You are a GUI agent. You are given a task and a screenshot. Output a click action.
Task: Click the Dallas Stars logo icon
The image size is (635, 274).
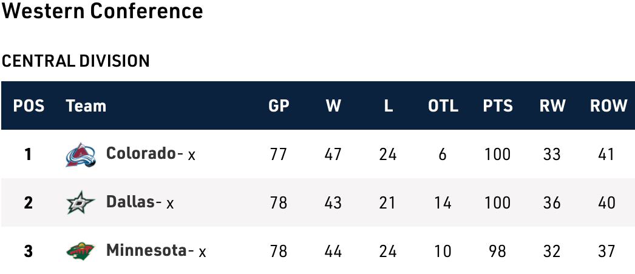tap(81, 202)
